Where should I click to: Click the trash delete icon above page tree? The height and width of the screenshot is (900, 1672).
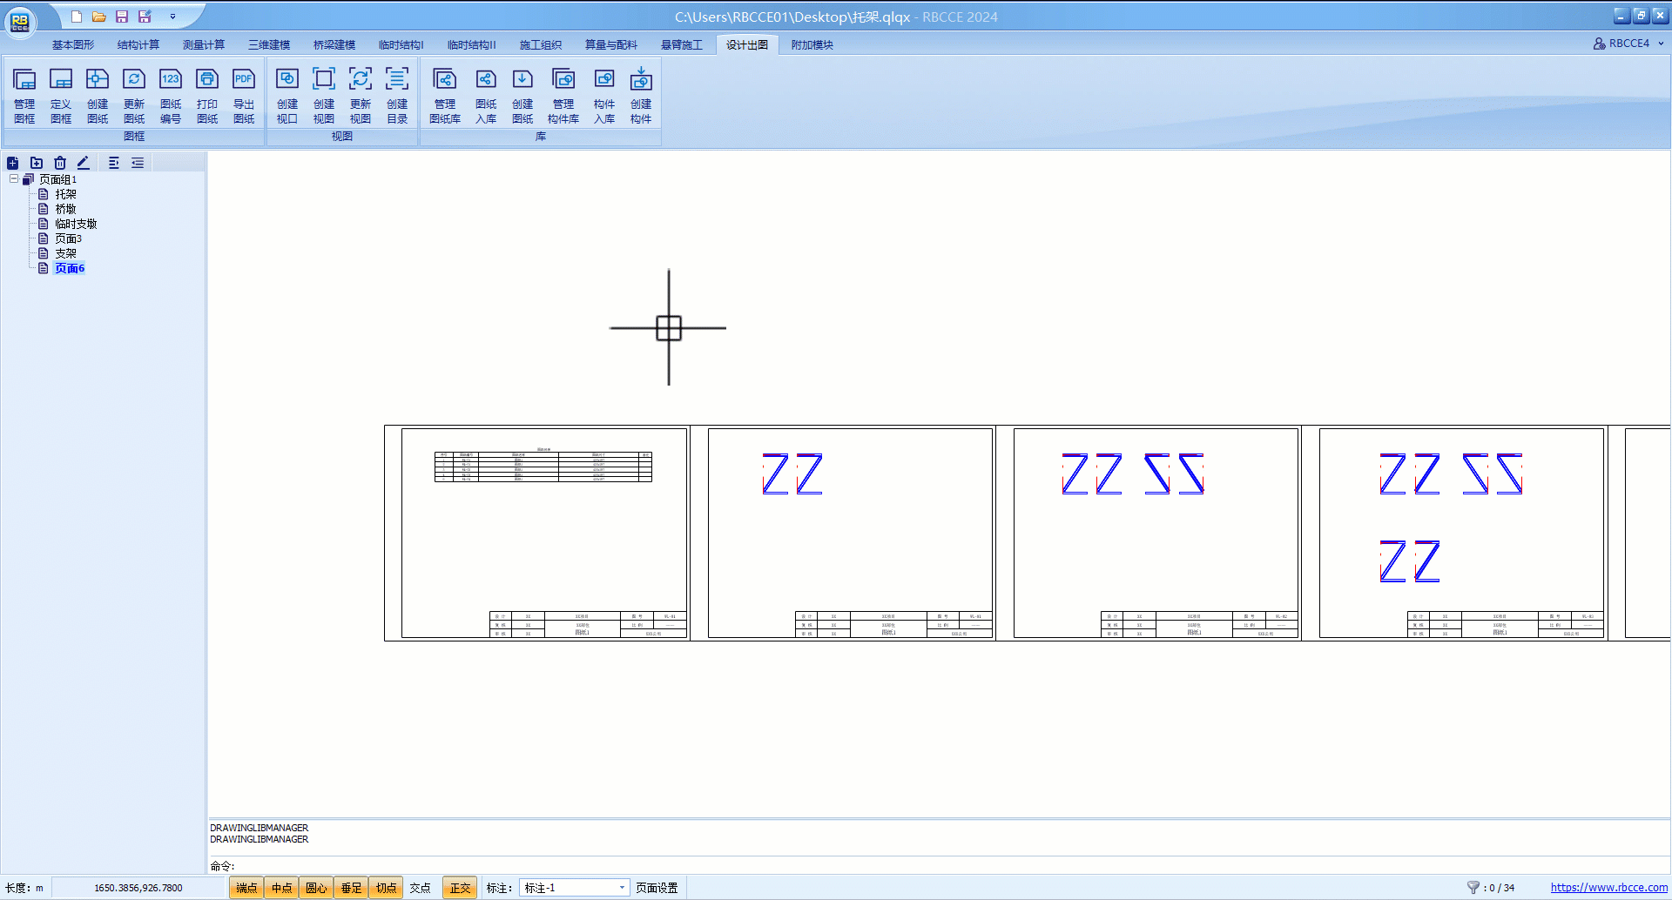coord(60,163)
